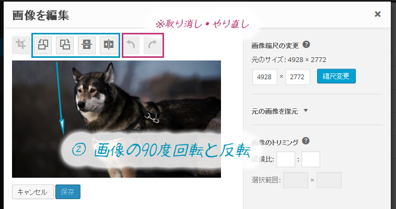Screen dimensions: 396x209
Task: Flip the image vertically
Action: tap(87, 45)
